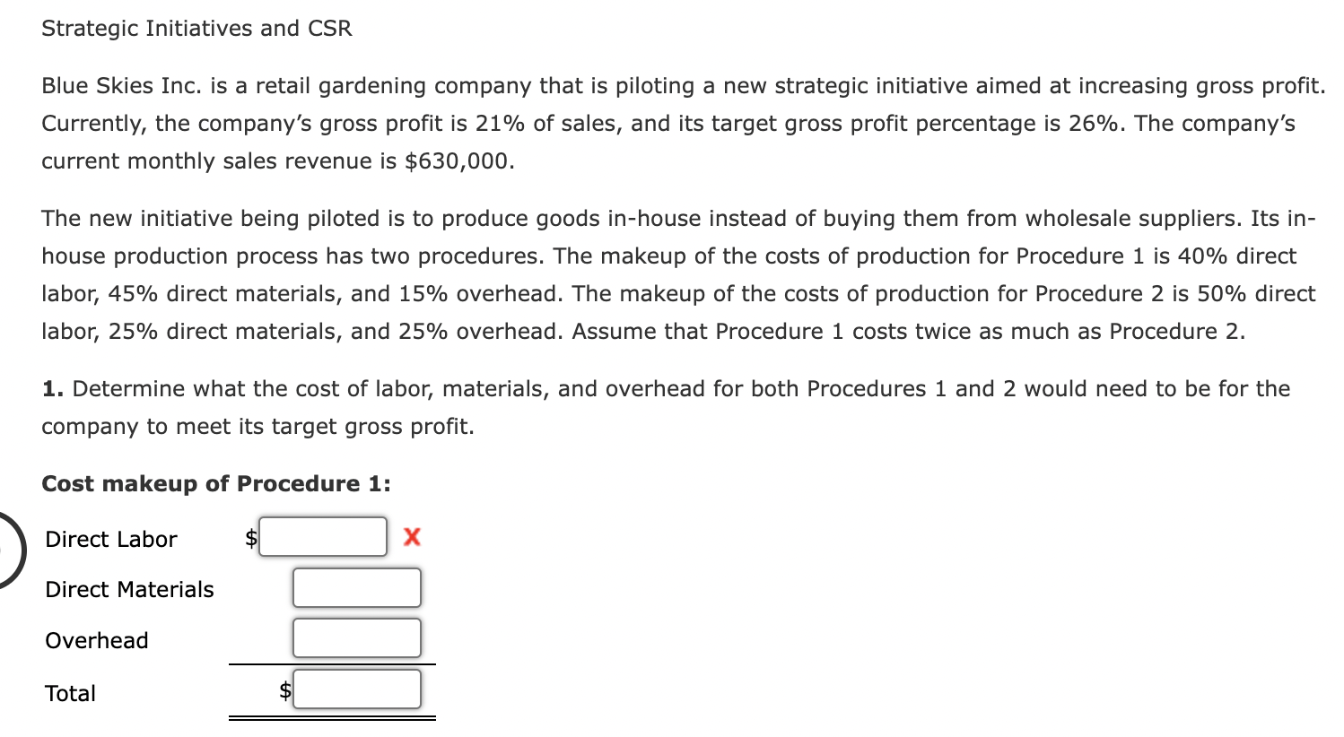Click the Total amount entry box
The width and height of the screenshot is (1344, 737).
click(x=356, y=689)
